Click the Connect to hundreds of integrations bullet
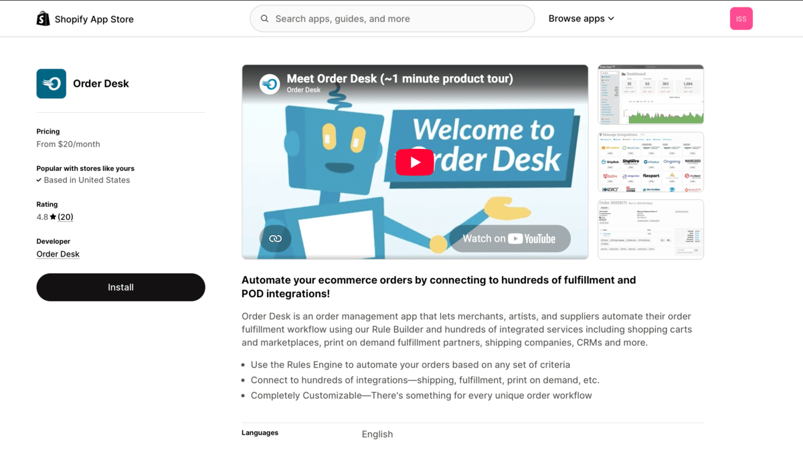The height and width of the screenshot is (451, 803). coord(425,380)
